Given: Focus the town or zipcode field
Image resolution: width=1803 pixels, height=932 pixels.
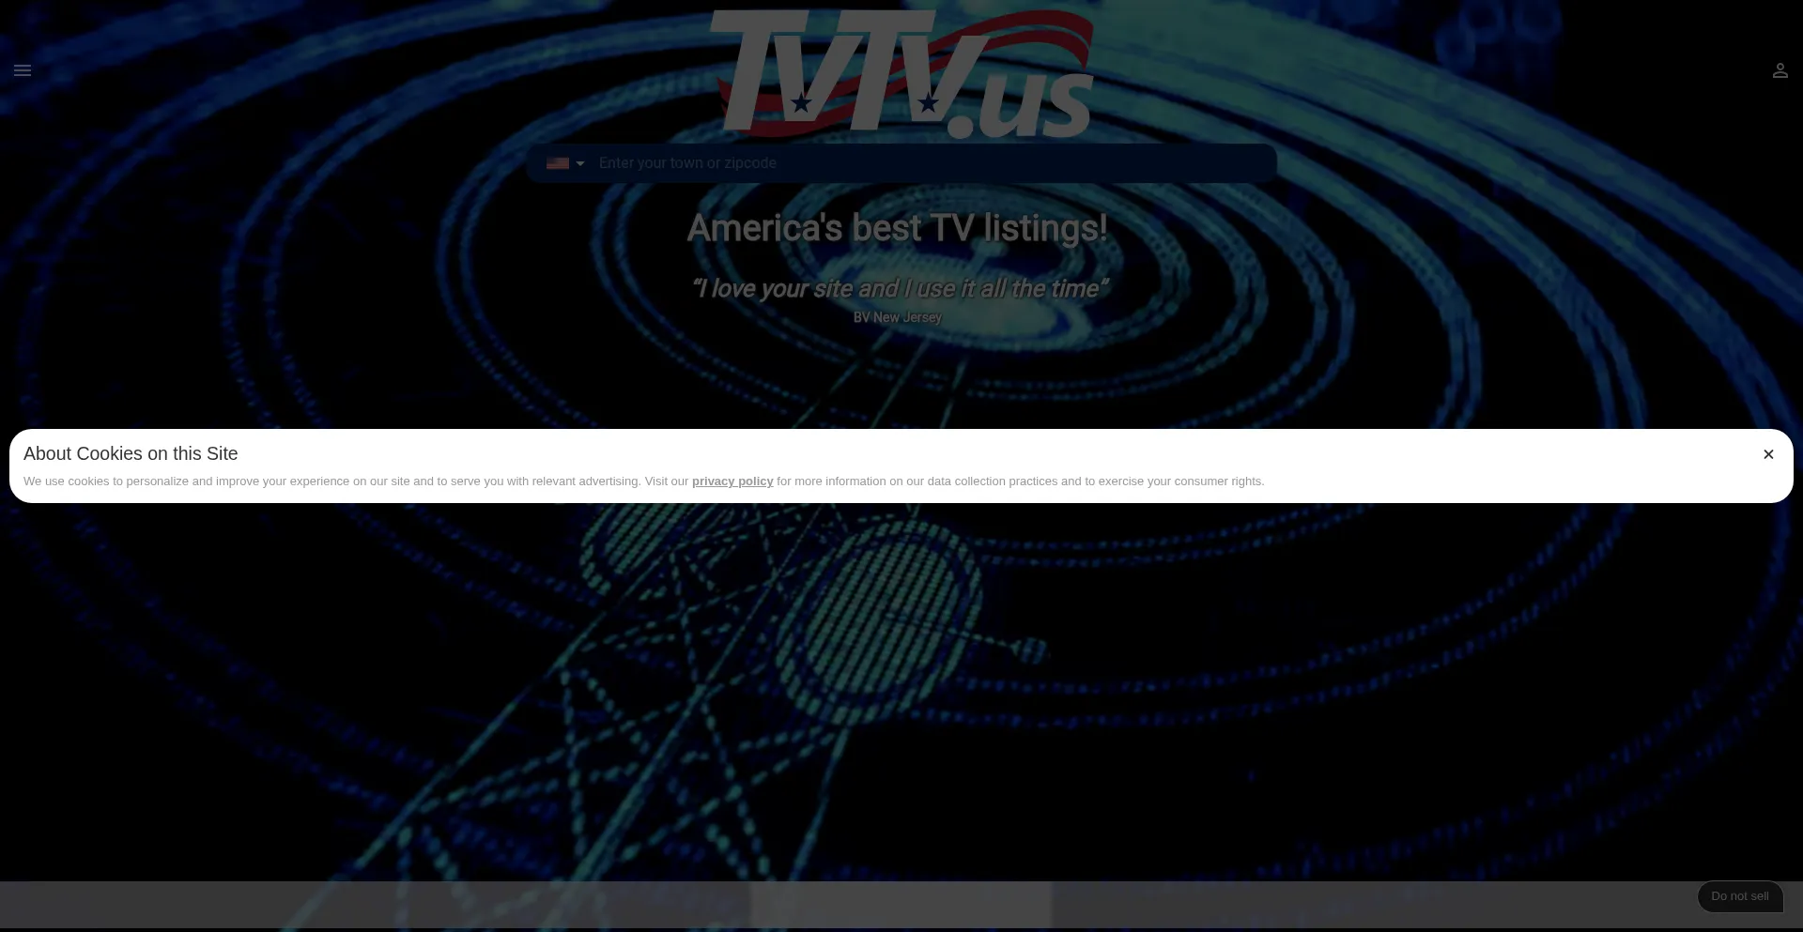Looking at the screenshot, I should pyautogui.click(x=930, y=163).
